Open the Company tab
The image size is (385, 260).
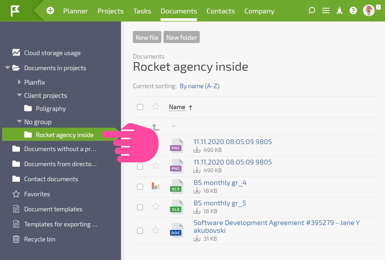click(259, 11)
